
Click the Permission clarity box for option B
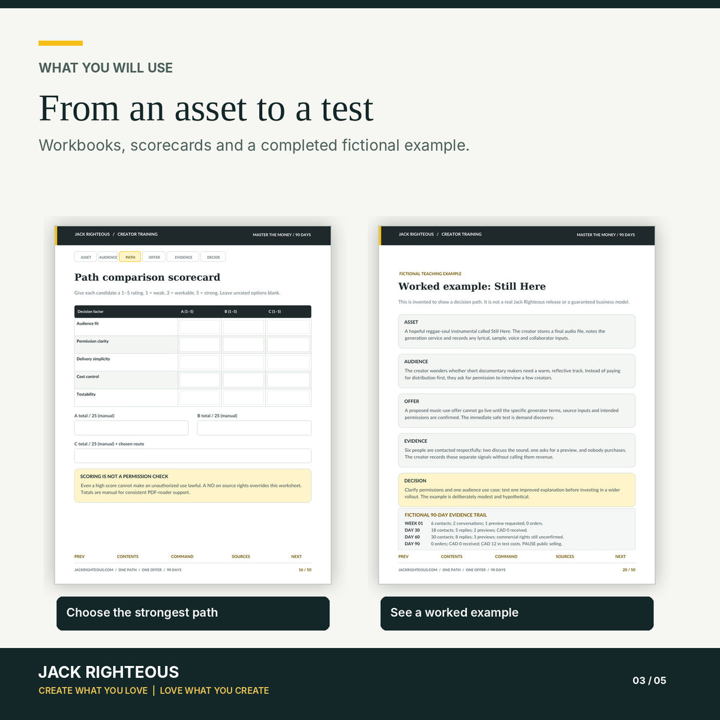click(x=244, y=344)
